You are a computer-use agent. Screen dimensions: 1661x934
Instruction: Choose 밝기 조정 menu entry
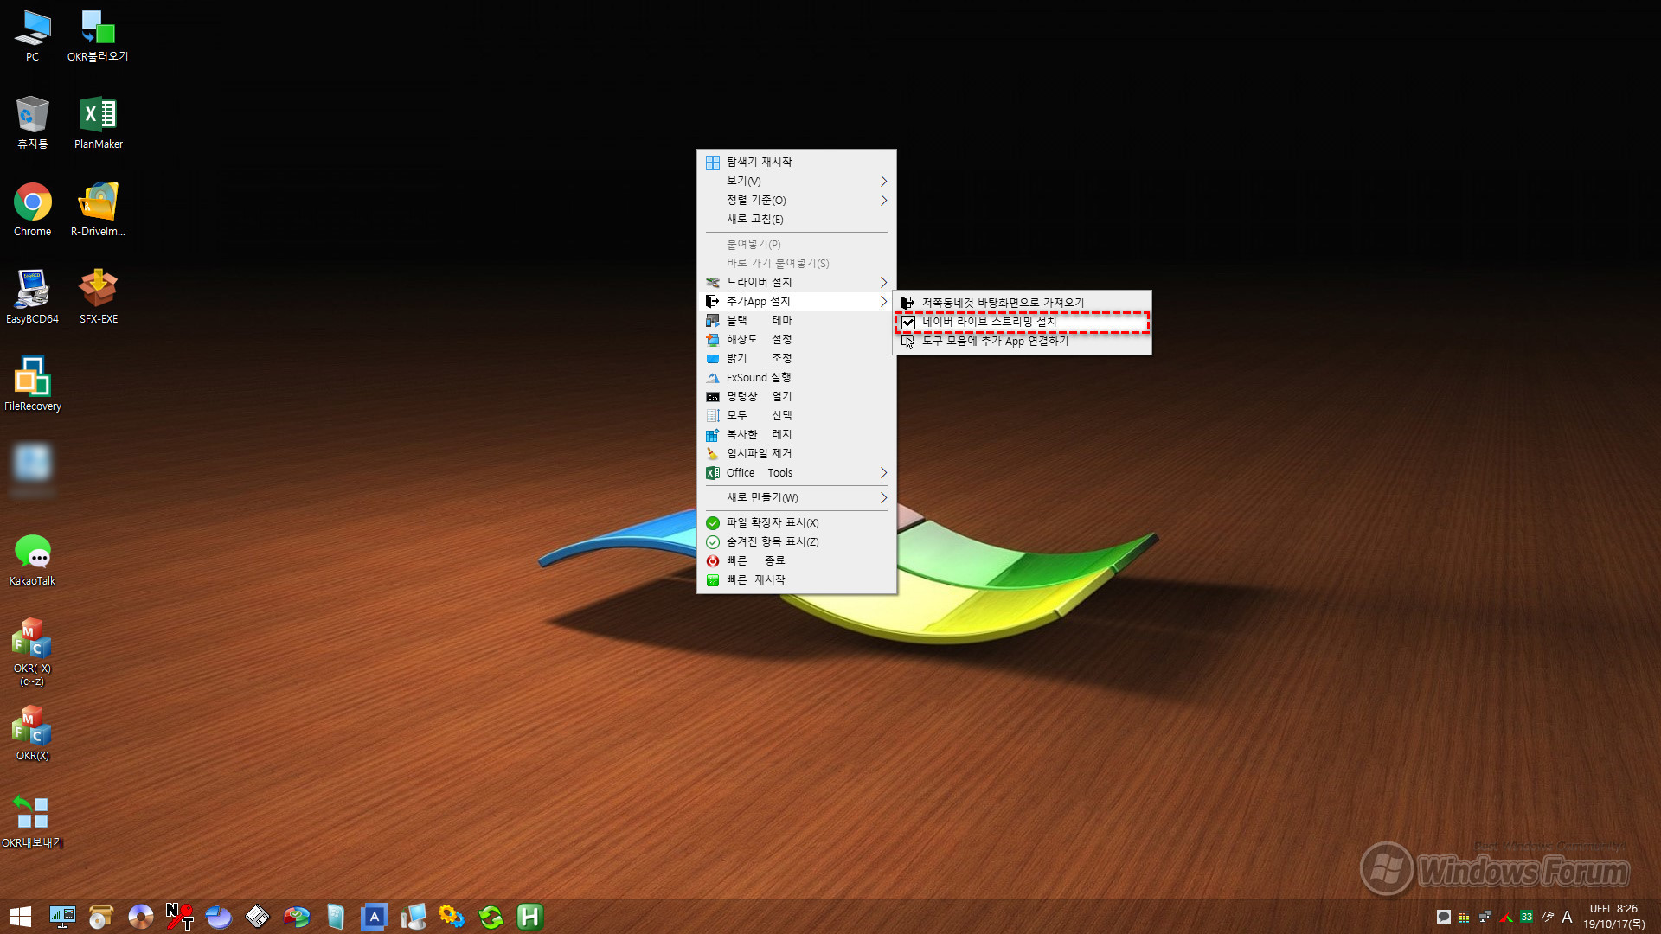pos(796,358)
